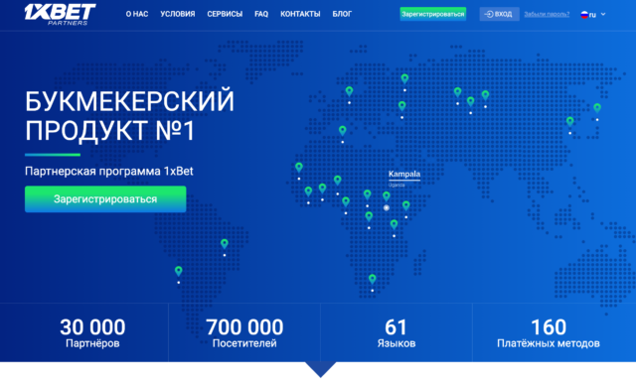Click the Партнерская программа 1xBet subtitle
Screen dimensions: 636x383
point(108,171)
